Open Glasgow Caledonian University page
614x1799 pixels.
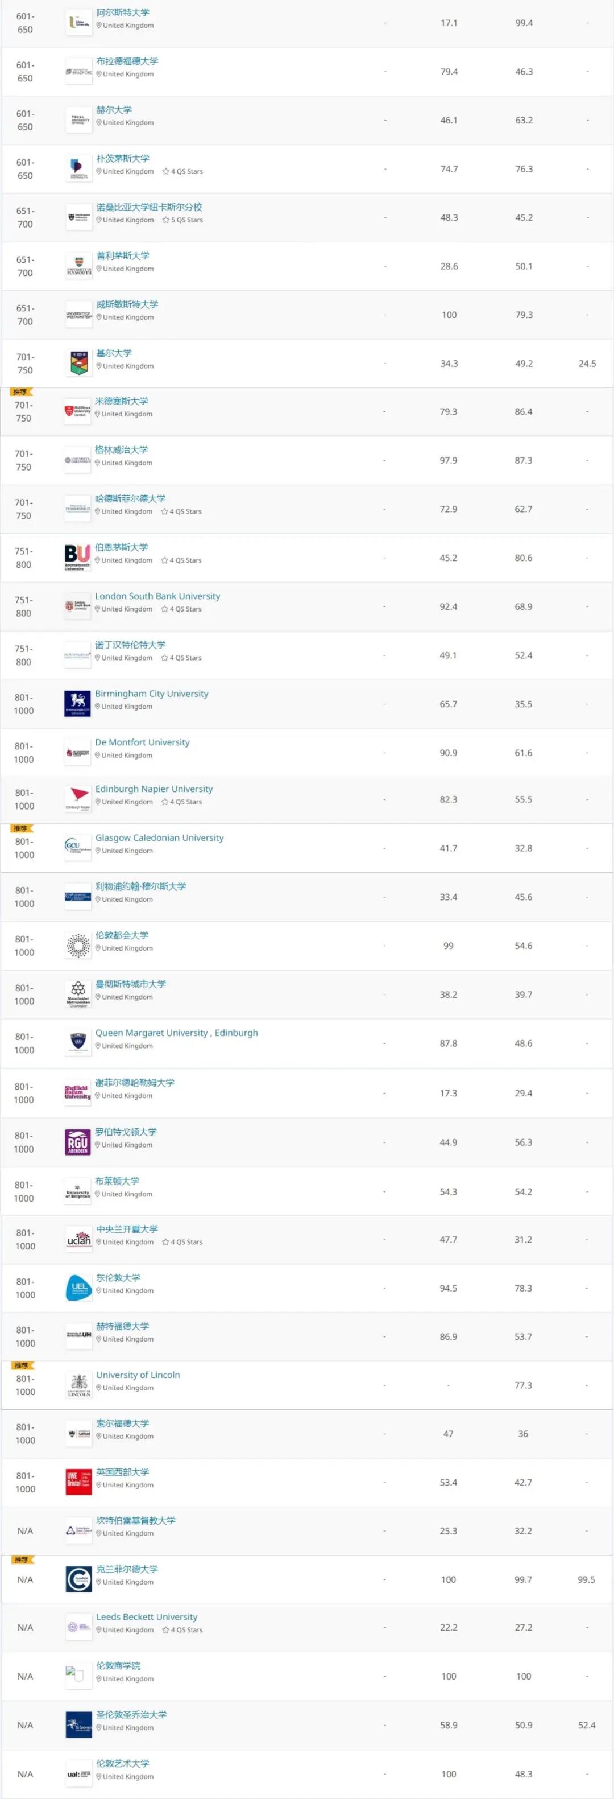pyautogui.click(x=160, y=837)
